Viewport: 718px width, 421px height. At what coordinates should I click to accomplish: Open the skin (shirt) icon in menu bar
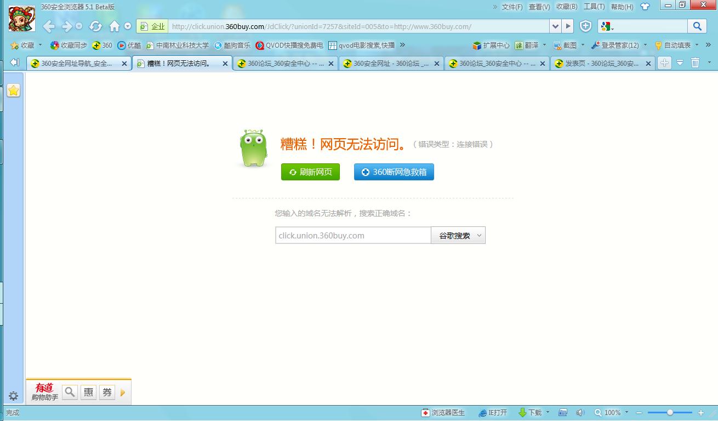point(645,7)
